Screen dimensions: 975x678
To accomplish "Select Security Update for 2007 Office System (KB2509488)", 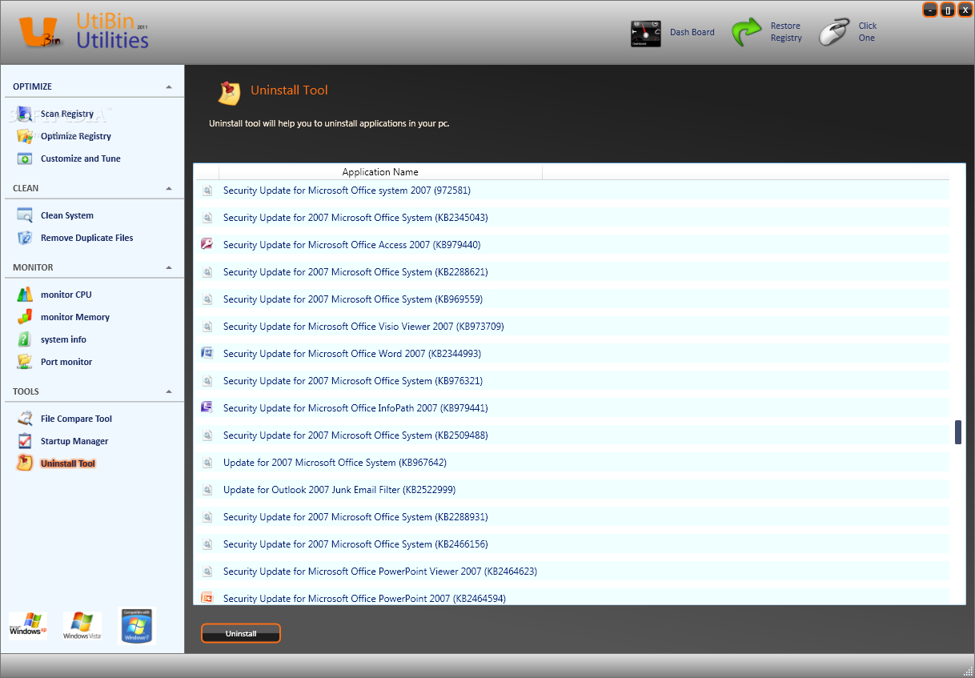I will (x=355, y=435).
